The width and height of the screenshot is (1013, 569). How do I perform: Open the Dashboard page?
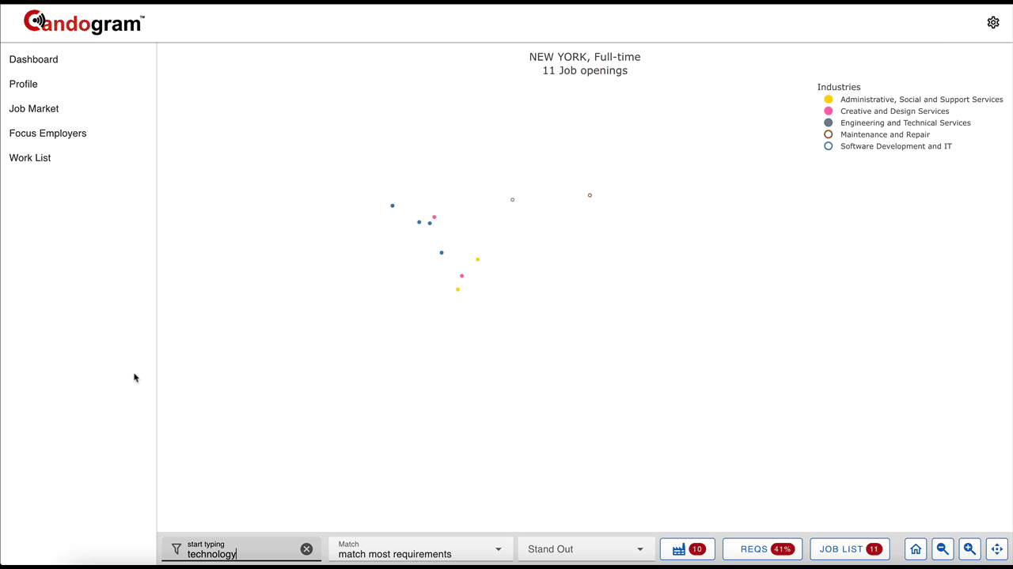tap(33, 59)
